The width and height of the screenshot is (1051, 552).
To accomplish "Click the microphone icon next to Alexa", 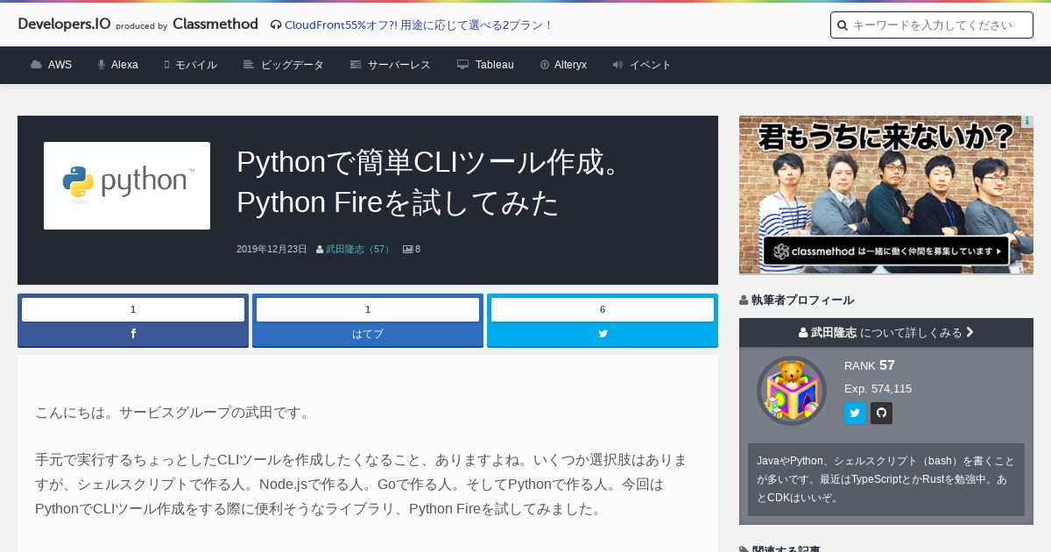I will tap(102, 65).
